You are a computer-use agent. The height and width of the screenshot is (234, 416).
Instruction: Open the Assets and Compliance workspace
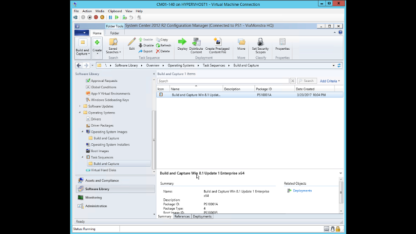point(102,180)
